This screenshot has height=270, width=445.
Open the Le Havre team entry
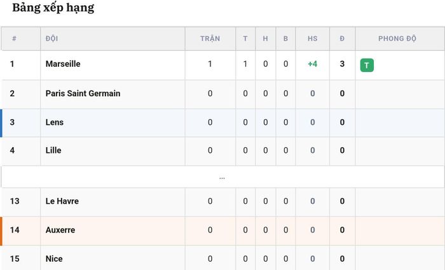point(62,201)
